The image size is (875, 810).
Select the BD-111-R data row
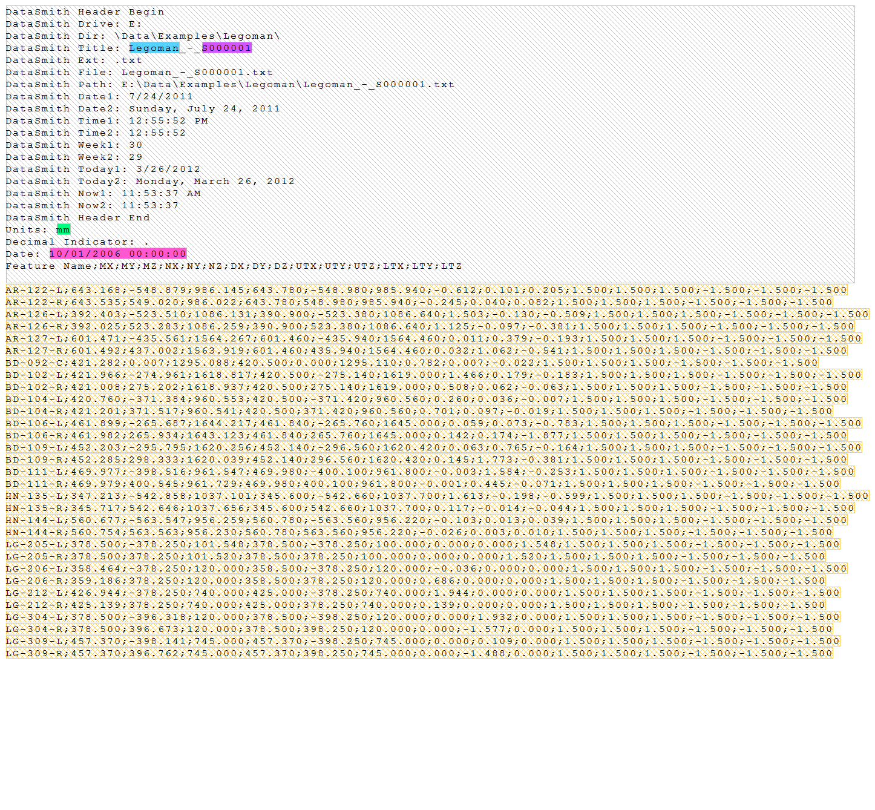(422, 484)
